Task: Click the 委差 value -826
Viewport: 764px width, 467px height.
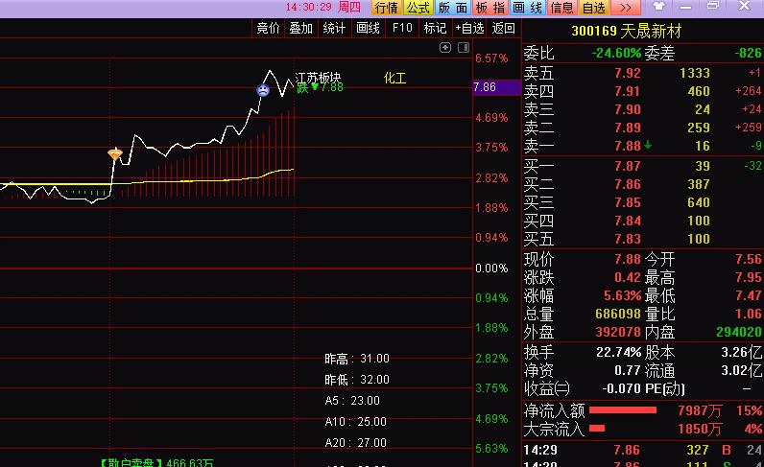Action: pyautogui.click(x=748, y=53)
